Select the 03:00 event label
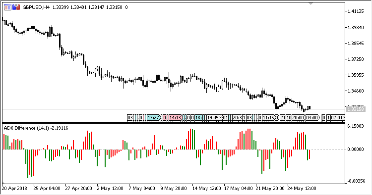 coord(312,118)
